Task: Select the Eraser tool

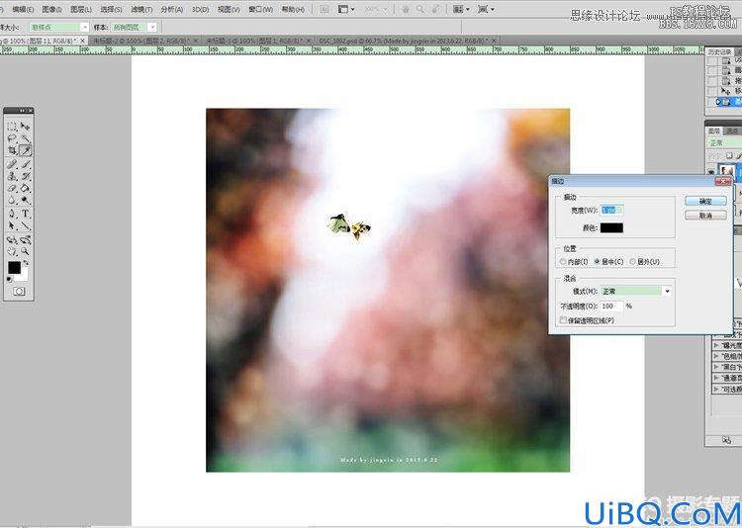Action: coord(12,188)
